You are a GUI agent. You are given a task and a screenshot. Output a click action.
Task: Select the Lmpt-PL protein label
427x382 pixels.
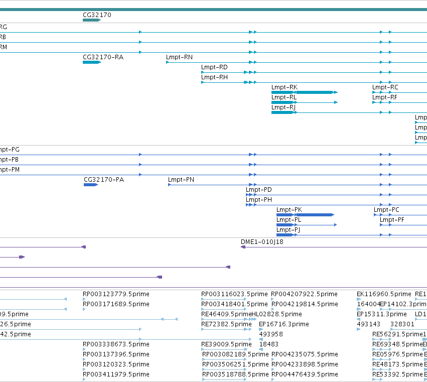pyautogui.click(x=289, y=220)
